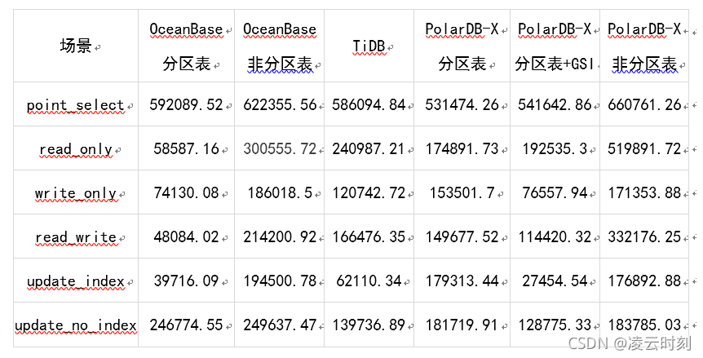
Task: Select the value 48084.02
Action: [186, 236]
